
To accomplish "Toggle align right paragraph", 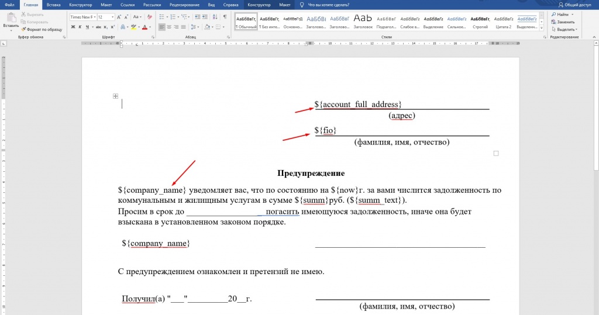I will (176, 27).
